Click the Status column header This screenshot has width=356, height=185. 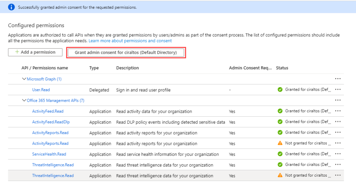[282, 68]
